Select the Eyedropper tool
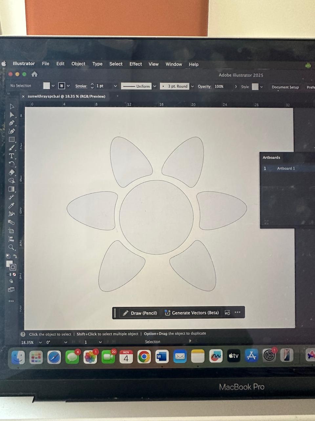315x421 pixels. [x=12, y=205]
